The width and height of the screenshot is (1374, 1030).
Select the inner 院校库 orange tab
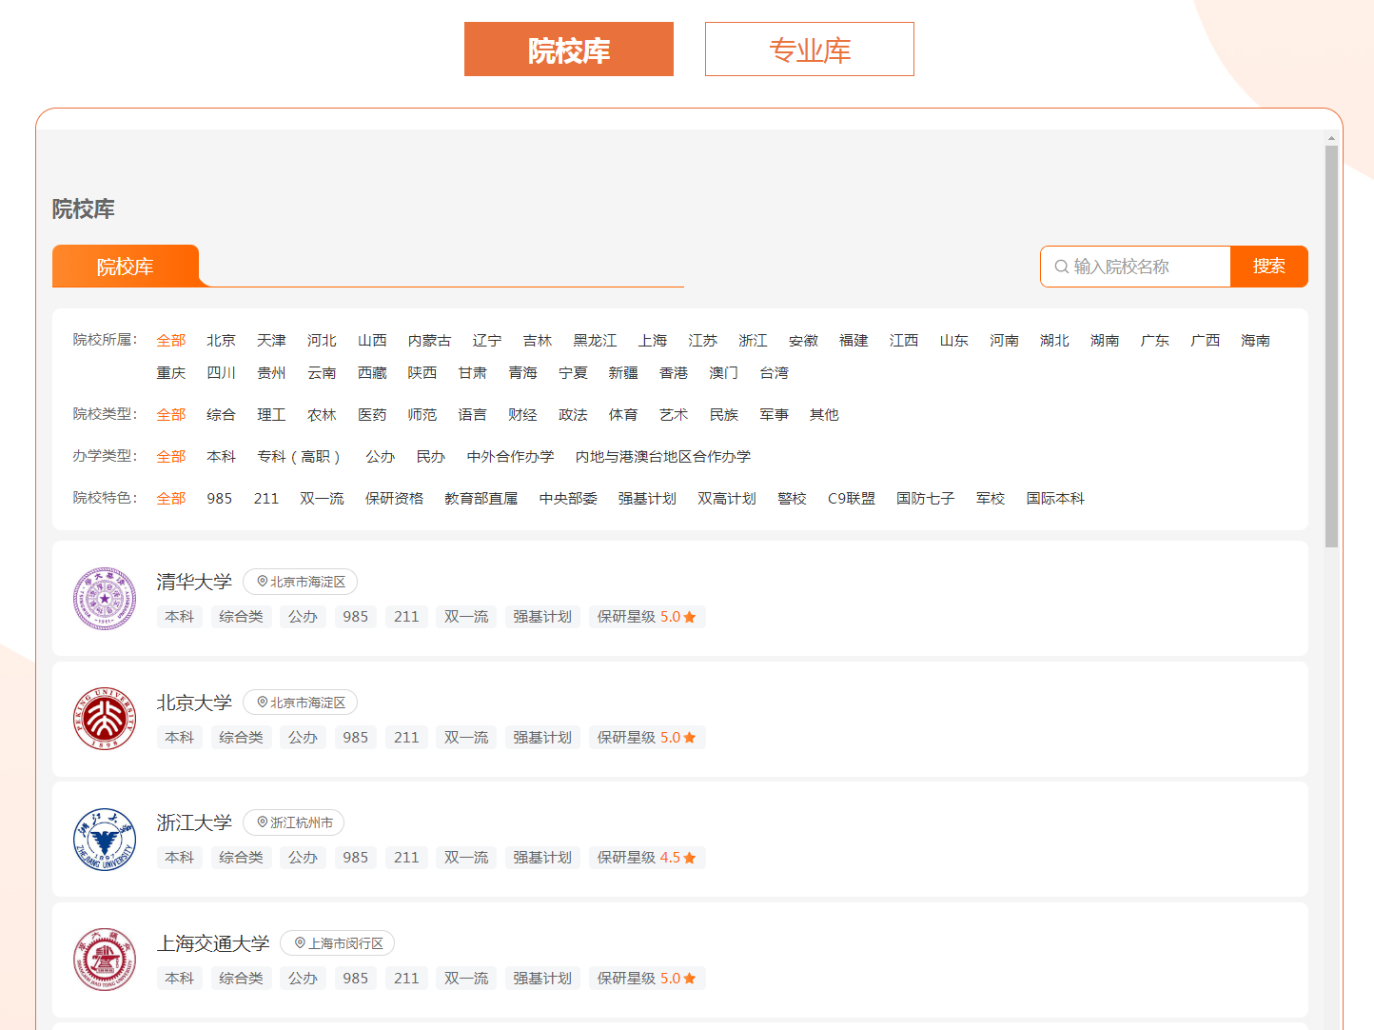tap(126, 267)
